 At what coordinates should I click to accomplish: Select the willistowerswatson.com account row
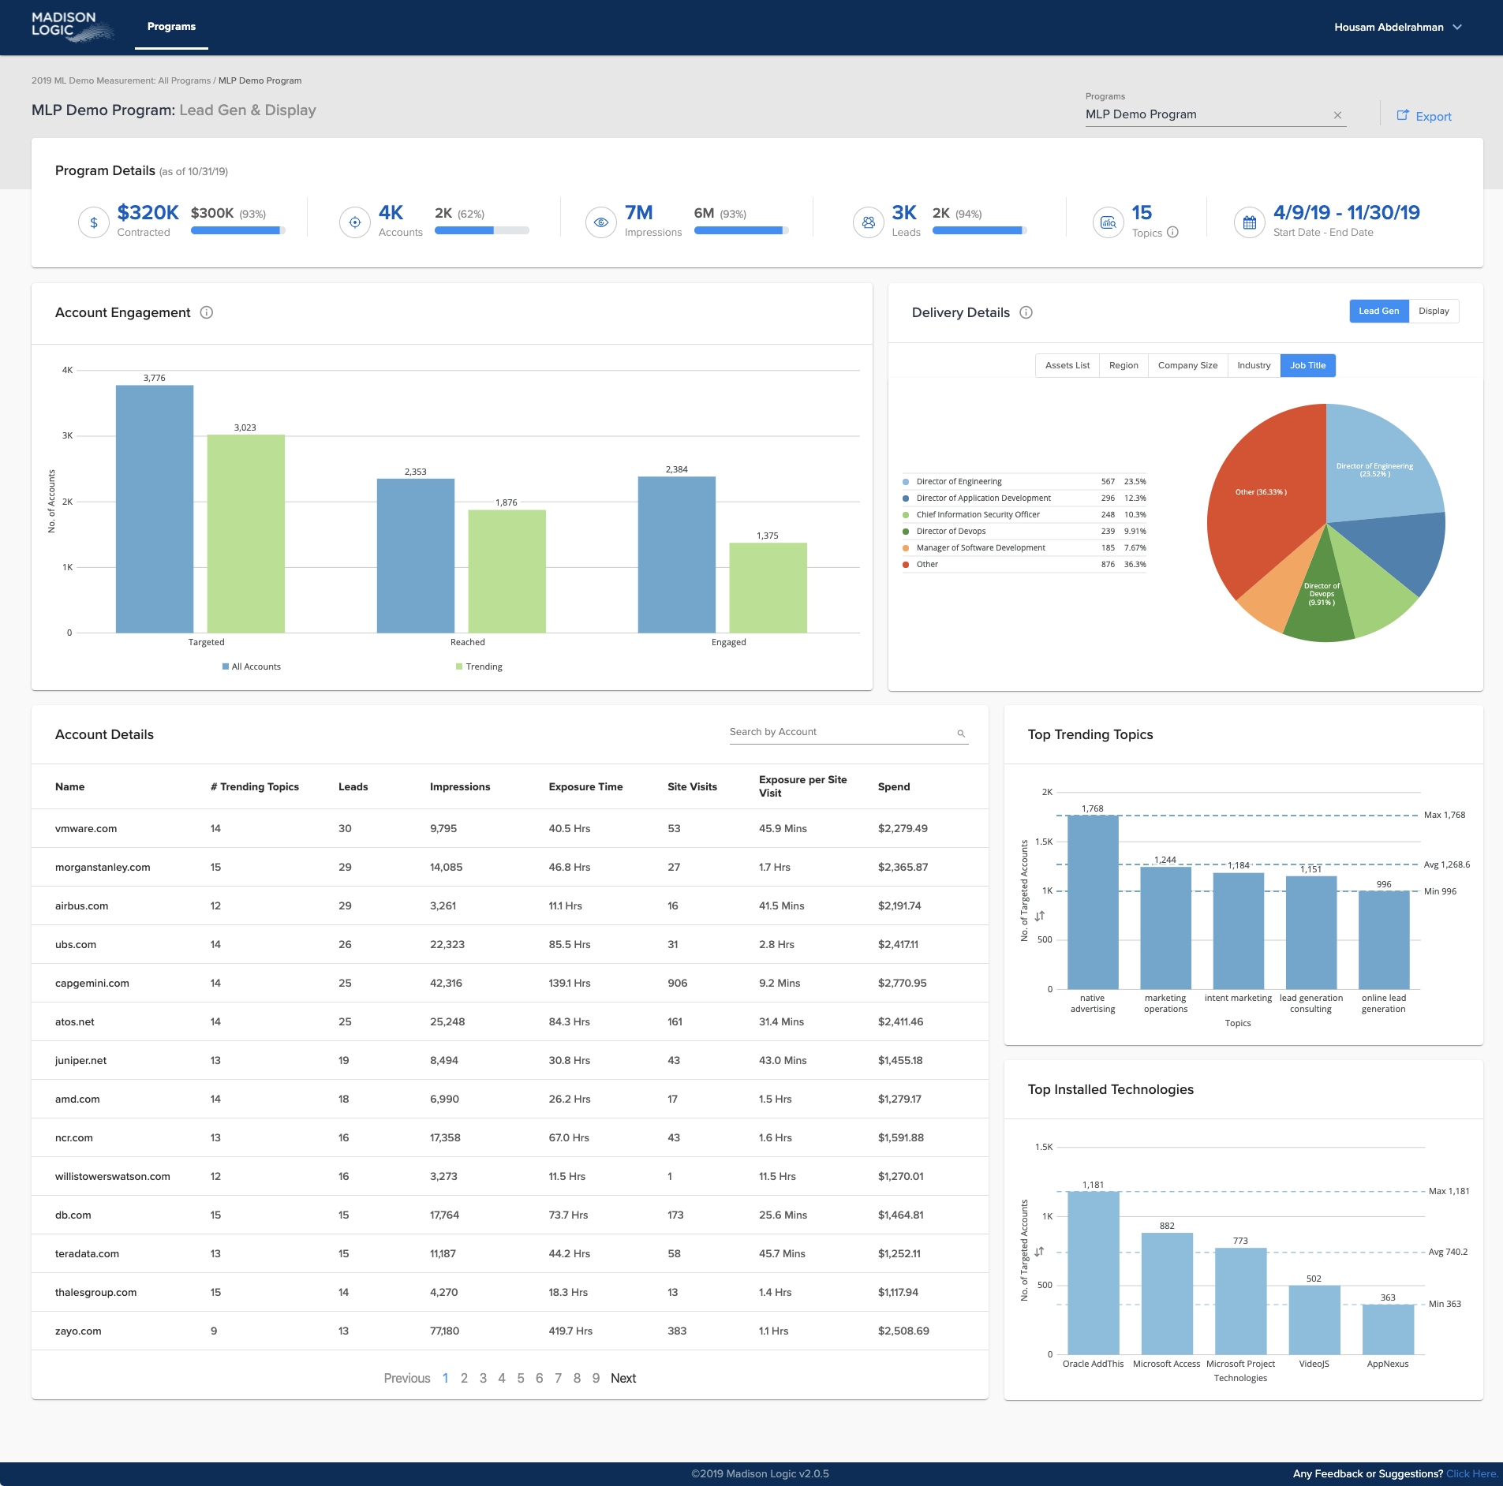510,1176
